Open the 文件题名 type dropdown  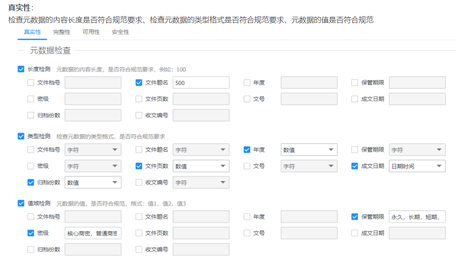pos(201,150)
